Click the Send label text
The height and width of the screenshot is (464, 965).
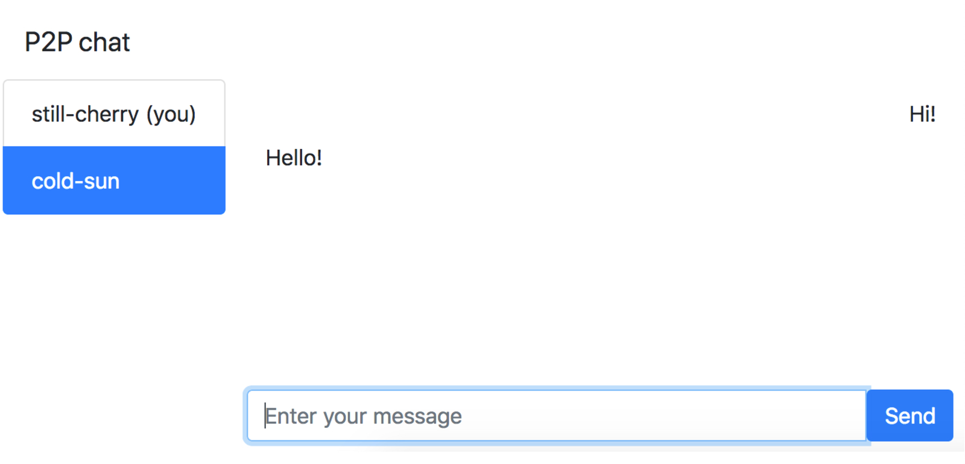coord(909,416)
